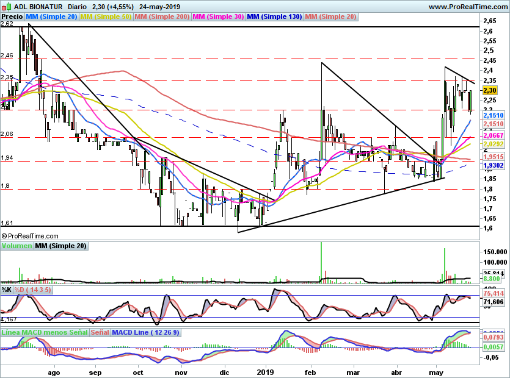Click the MM (Simple 200) label
Image resolution: width=510 pixels, height=378 pixels.
[x=162, y=16]
